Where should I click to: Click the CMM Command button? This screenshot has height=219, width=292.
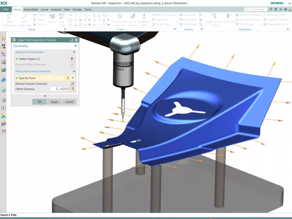pos(163,15)
